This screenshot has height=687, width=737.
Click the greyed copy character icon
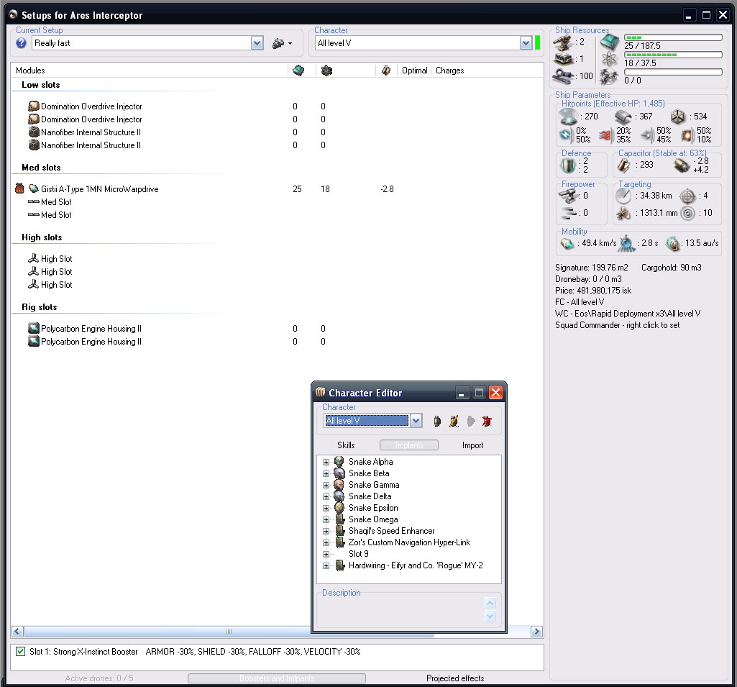(x=470, y=421)
